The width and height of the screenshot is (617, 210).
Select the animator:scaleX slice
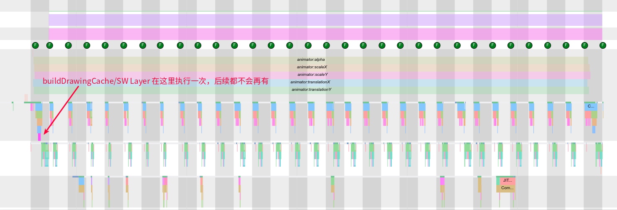tap(311, 67)
